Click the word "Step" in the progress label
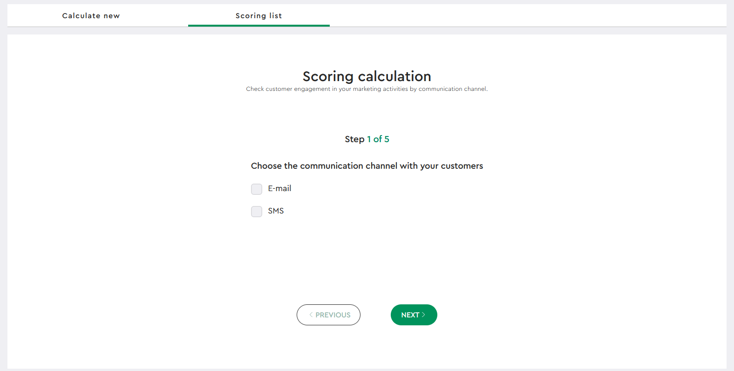Viewport: 734px width, 371px height. [x=354, y=139]
